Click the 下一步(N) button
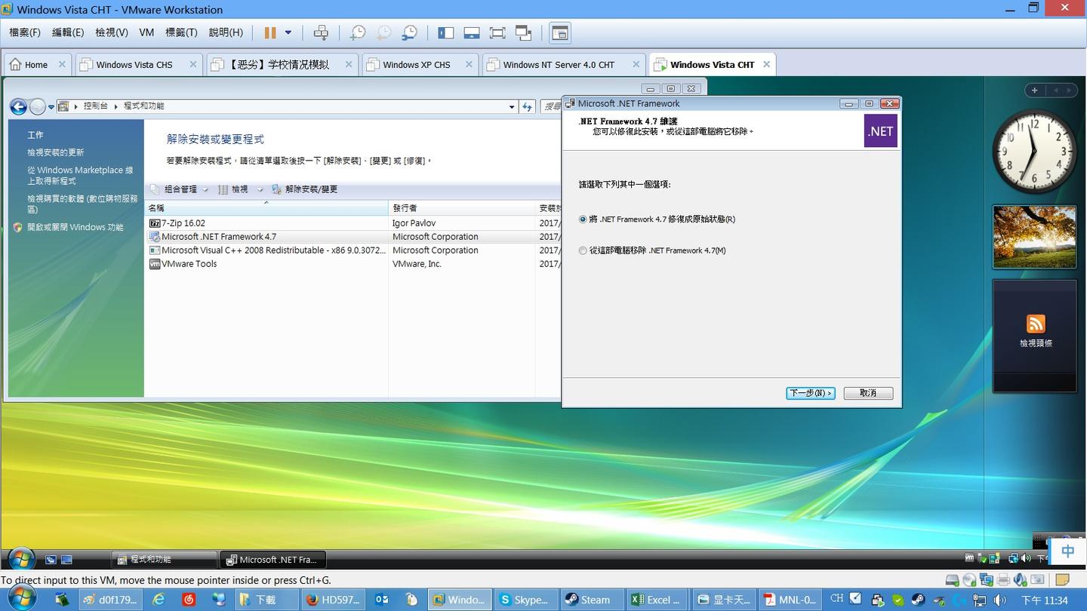Image resolution: width=1087 pixels, height=611 pixels. (810, 393)
